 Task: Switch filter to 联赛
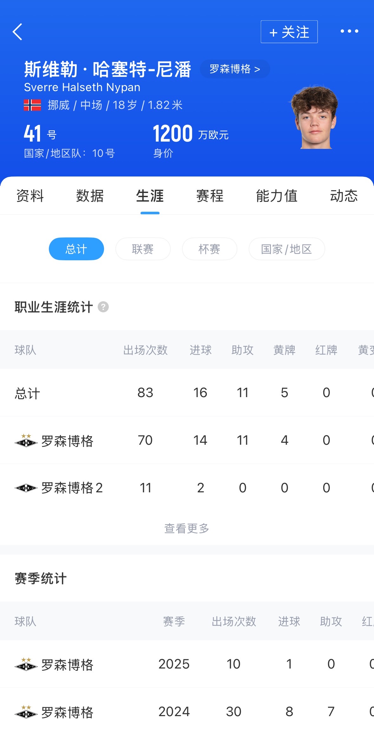[x=143, y=249]
